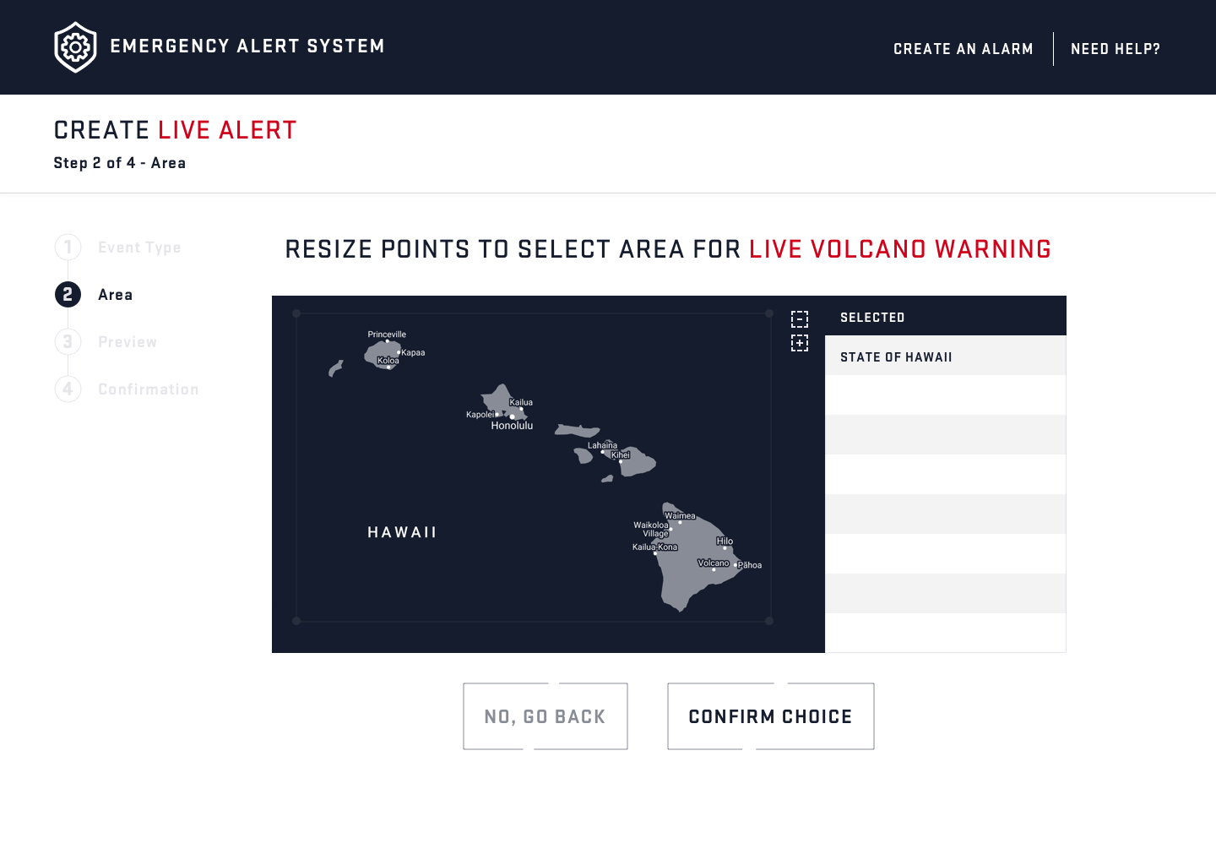Click the Hilo label on the map

[725, 541]
